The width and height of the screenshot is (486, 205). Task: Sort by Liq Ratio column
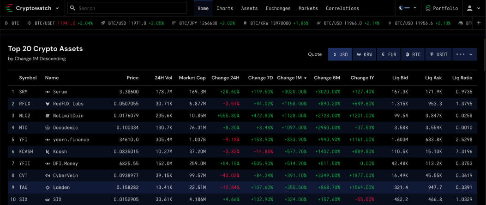click(462, 78)
